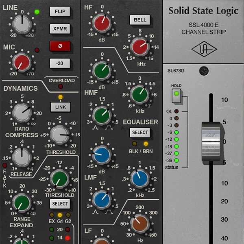Screen dimensions: 244x244
Task: Click the compressor RATIO knob
Action: (22, 113)
